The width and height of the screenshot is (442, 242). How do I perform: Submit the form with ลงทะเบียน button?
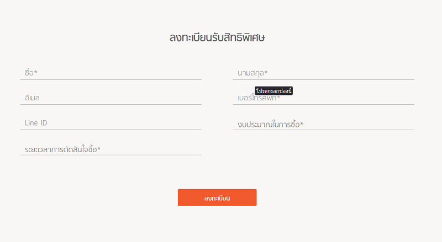click(x=217, y=197)
